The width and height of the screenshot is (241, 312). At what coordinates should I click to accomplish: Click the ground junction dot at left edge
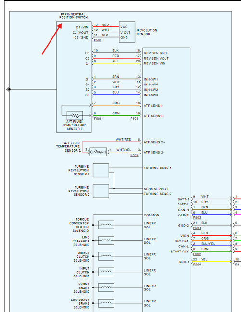pyautogui.click(x=9, y=90)
